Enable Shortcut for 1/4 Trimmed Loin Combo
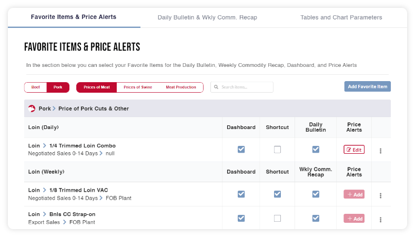Screen dimensions: 415x237 (277, 150)
